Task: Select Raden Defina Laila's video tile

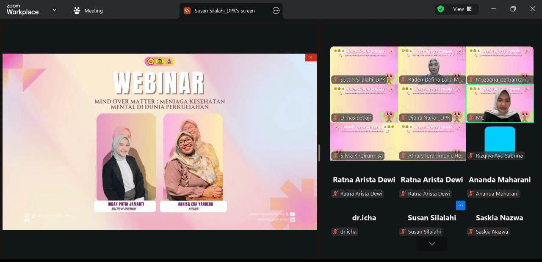Action: pos(431,65)
